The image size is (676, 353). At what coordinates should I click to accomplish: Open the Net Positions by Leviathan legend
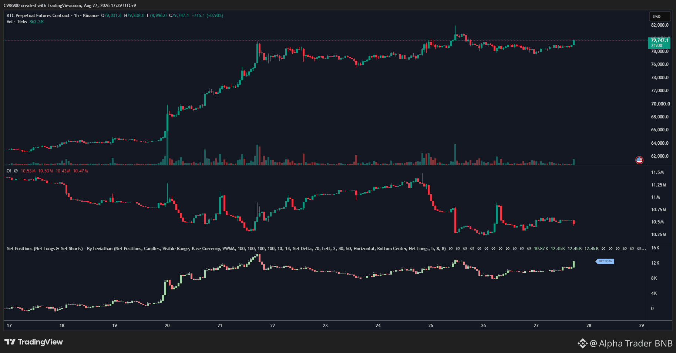[226, 249]
